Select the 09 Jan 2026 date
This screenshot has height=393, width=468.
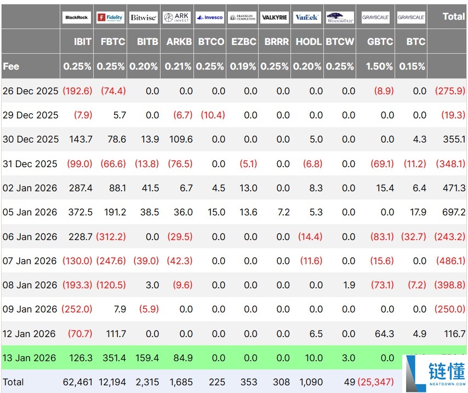(30, 309)
